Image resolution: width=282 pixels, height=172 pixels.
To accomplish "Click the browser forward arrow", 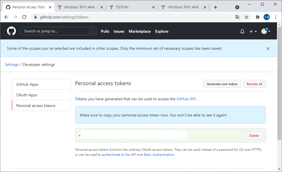I will coord(15,17).
